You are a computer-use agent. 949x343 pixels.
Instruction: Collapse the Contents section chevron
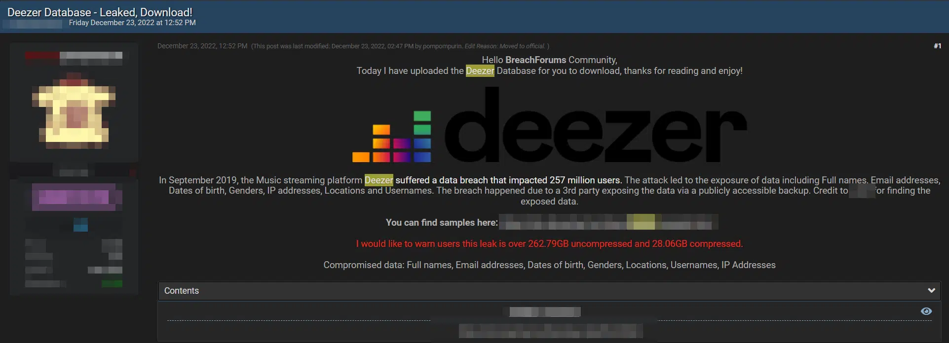931,290
